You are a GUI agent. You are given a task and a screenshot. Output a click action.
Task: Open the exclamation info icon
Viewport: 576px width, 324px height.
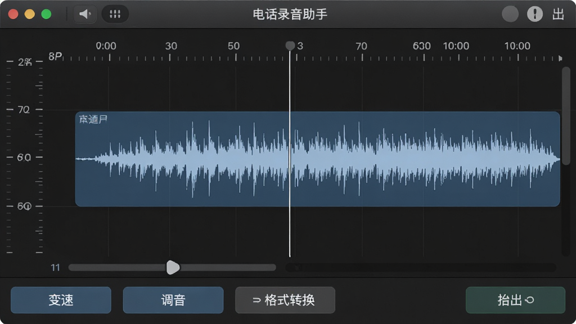[x=535, y=14]
